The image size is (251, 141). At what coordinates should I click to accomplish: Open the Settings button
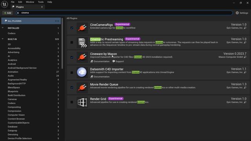(x=242, y=13)
